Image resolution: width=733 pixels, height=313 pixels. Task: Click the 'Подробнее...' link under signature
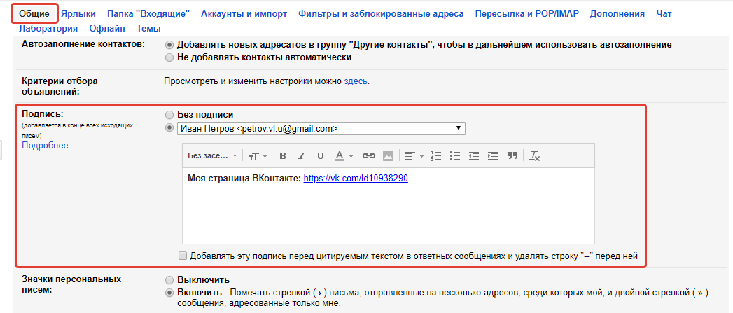click(48, 146)
